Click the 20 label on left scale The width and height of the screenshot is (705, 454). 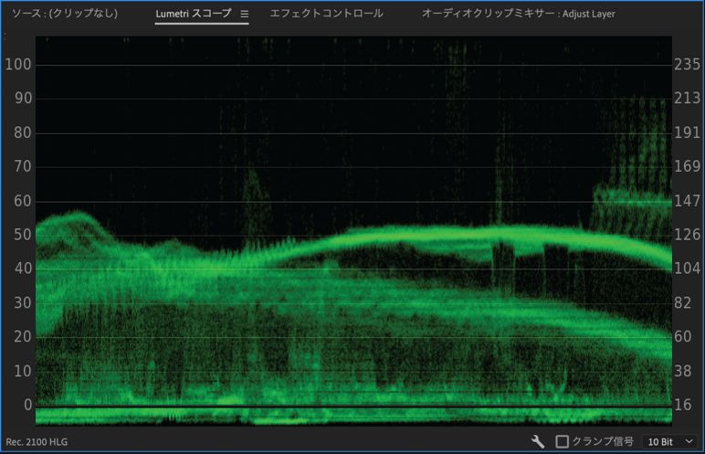click(x=23, y=336)
